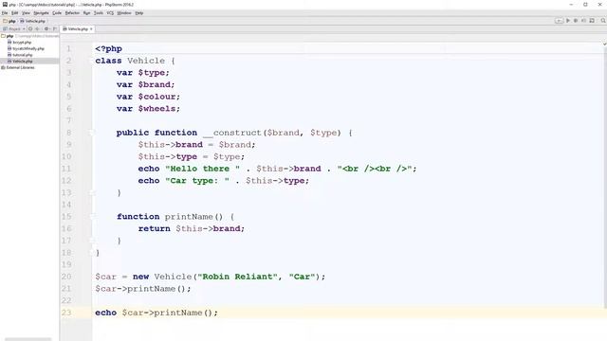Select the php root folder row
Image resolution: width=607 pixels, height=341 pixels.
pos(29,36)
